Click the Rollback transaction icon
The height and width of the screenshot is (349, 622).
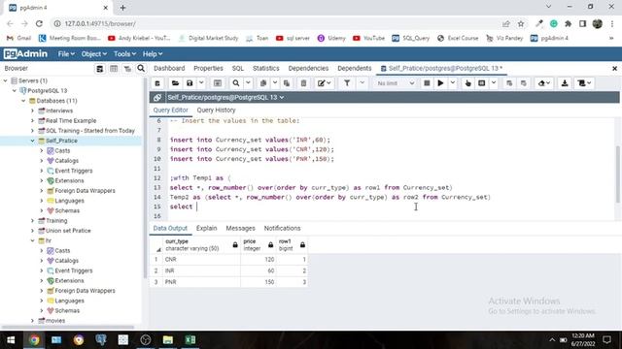(x=524, y=83)
